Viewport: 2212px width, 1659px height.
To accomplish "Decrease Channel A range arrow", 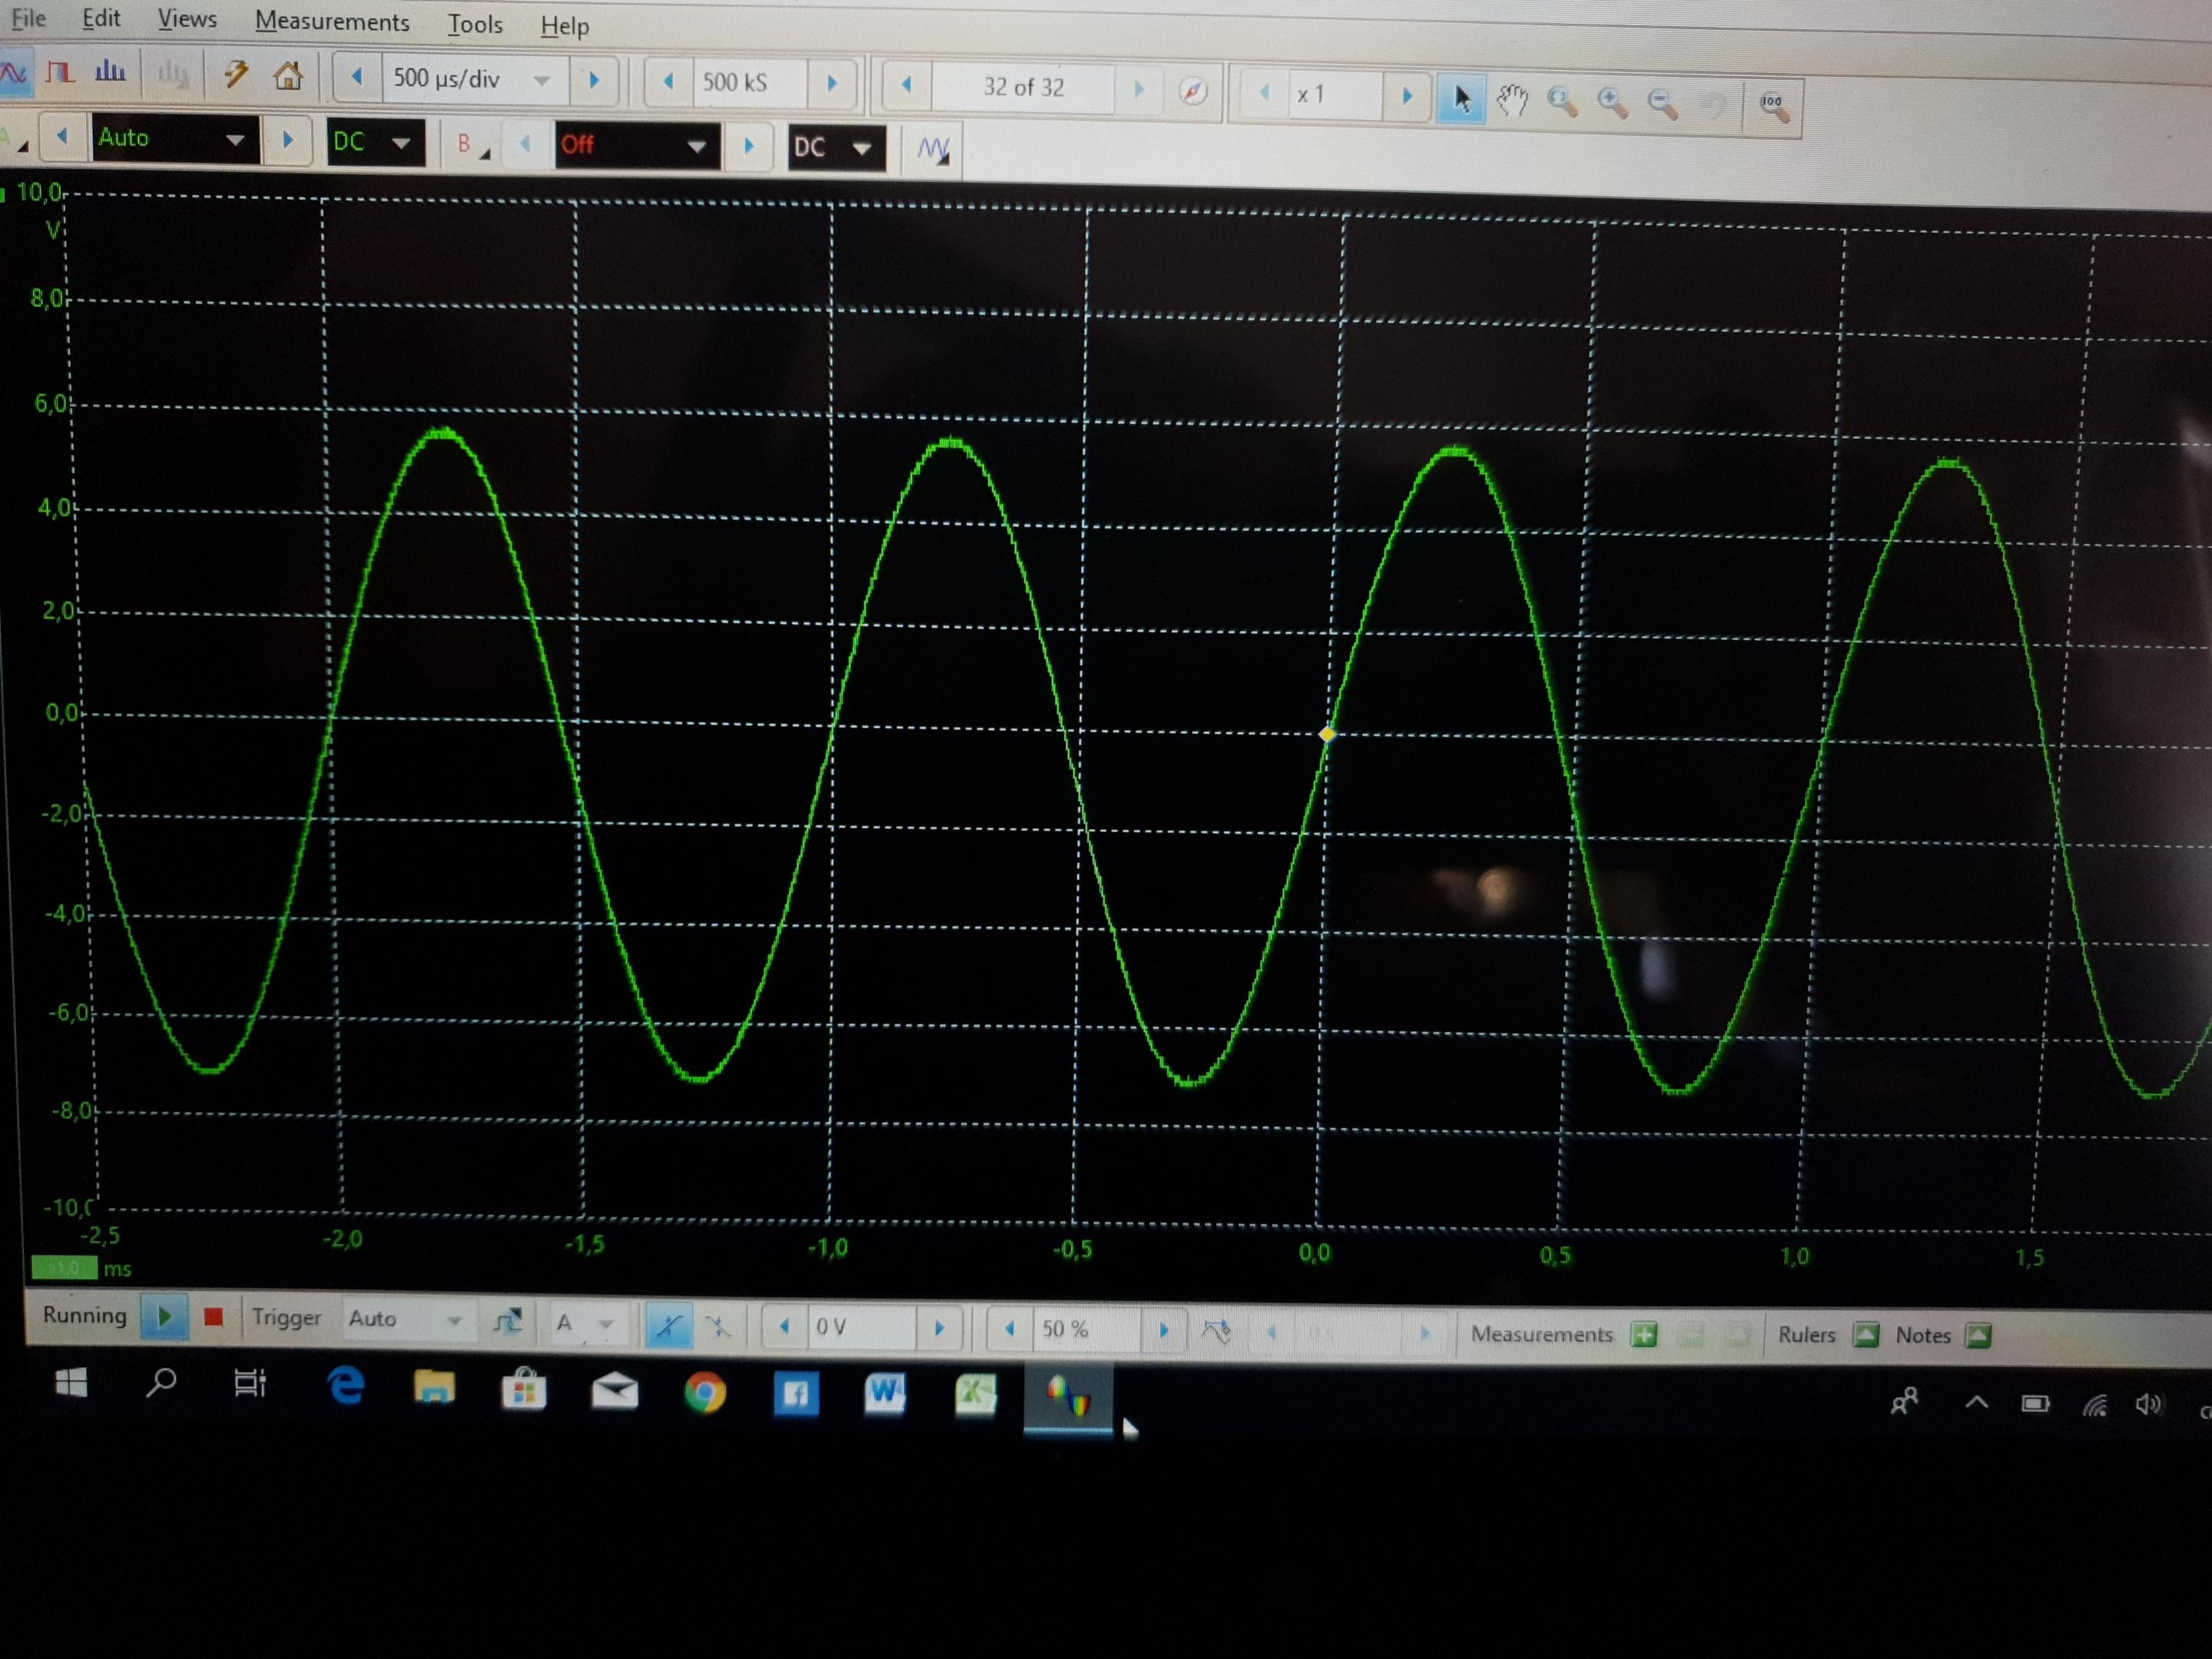I will [x=63, y=136].
